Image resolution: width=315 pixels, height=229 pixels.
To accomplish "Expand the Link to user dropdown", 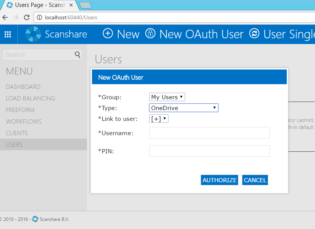I will pyautogui.click(x=159, y=119).
